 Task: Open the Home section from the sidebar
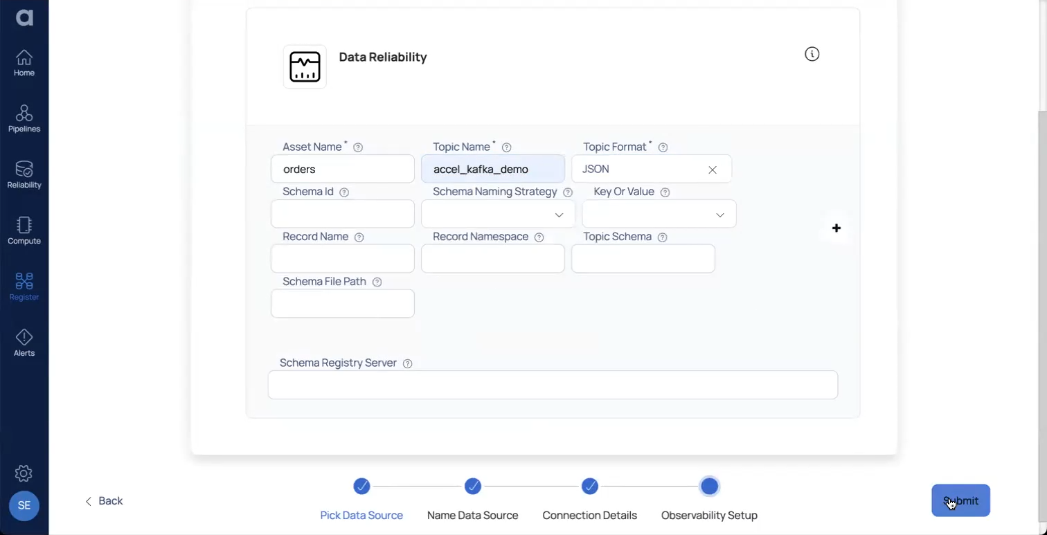24,62
